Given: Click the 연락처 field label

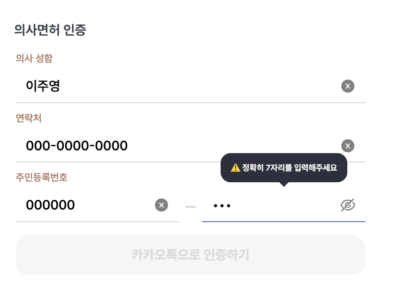Looking at the screenshot, I should [29, 118].
